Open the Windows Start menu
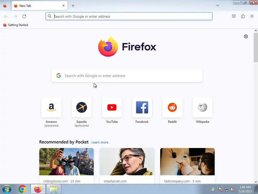258x194 pixels. [7, 189]
